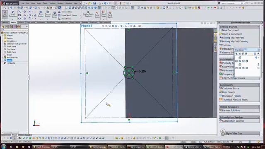Expand the Move Entities dropdown arrow
265x149 pixels.
pos(81,19)
